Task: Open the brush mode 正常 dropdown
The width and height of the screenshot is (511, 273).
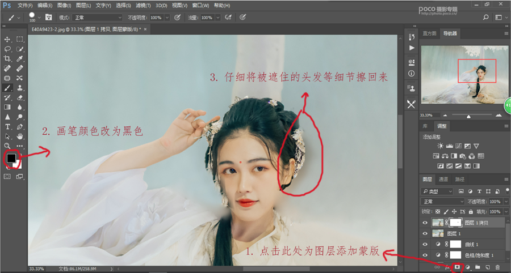Action: click(97, 18)
